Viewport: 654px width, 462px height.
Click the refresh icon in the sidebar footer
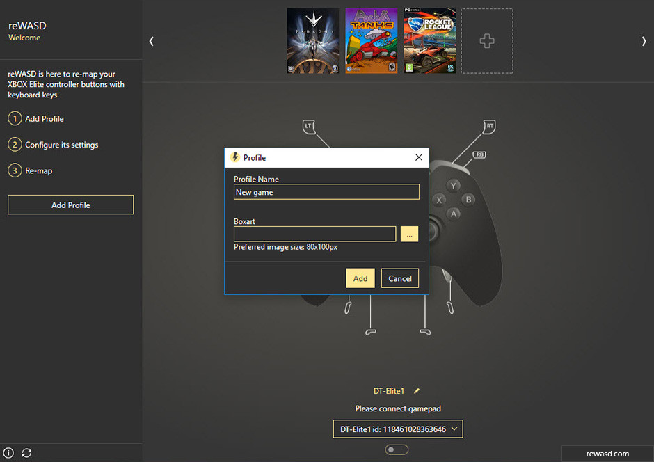coord(26,453)
